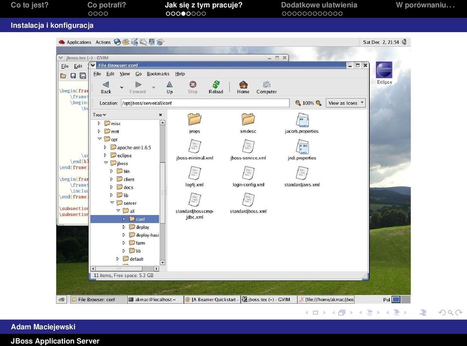The width and height of the screenshot is (467, 346).
Task: Switch to akmac@localhost taskbar window
Action: coord(155,299)
